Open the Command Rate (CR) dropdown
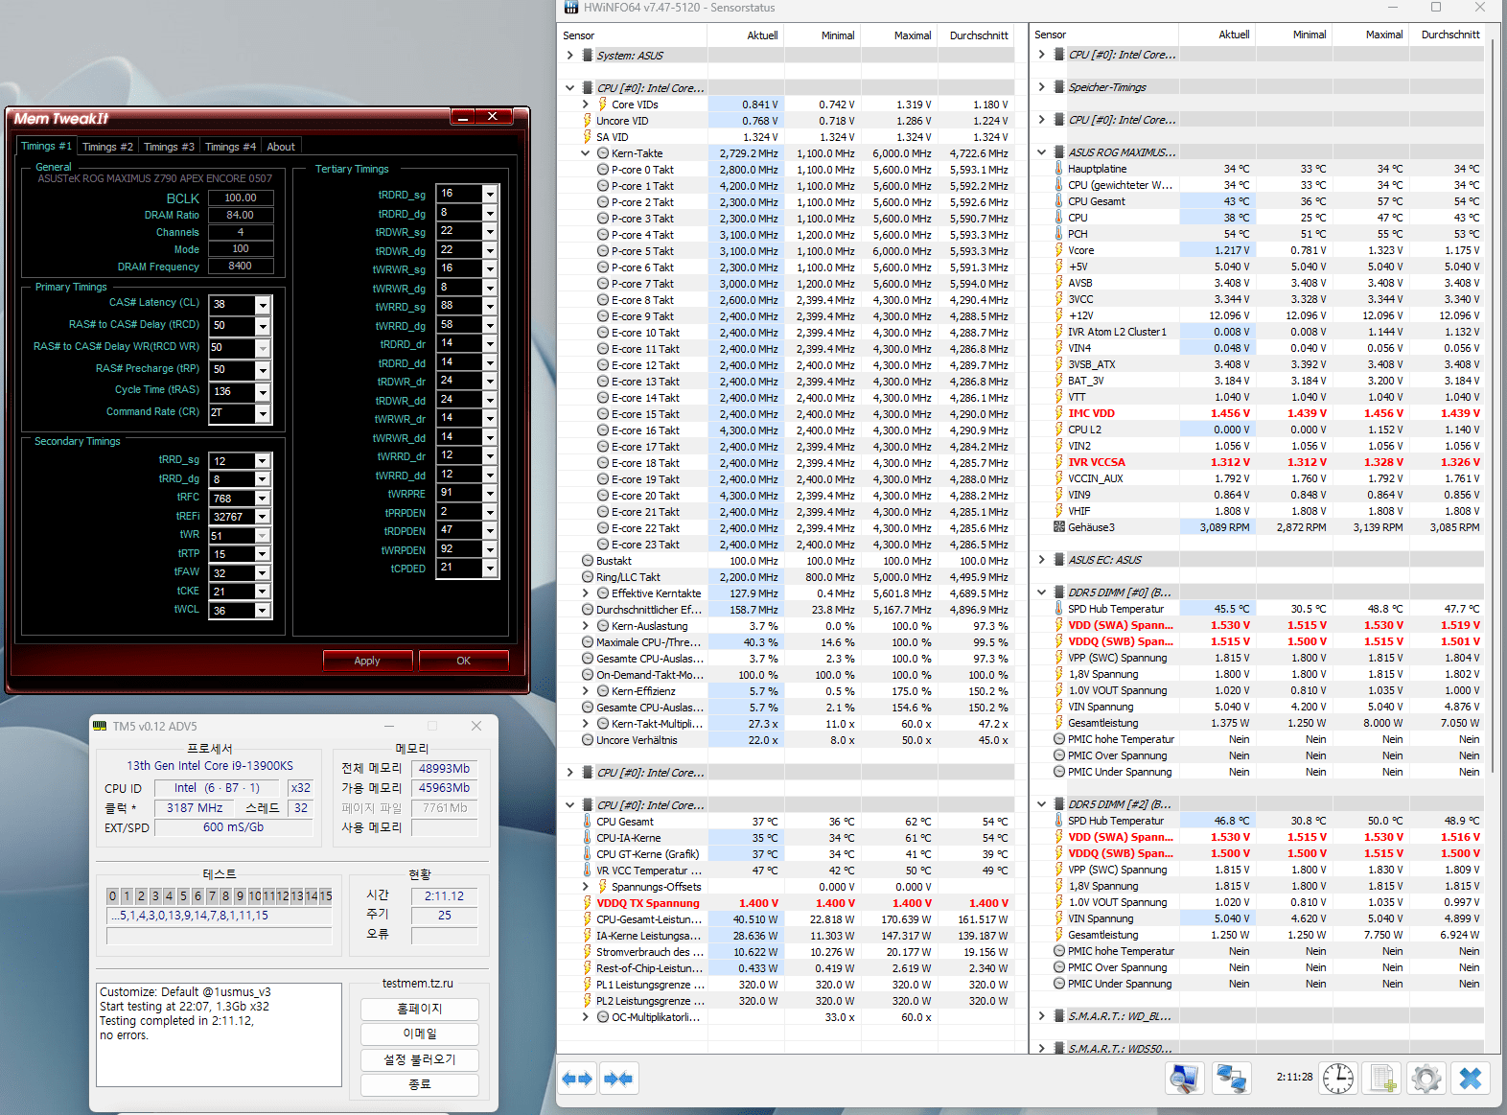The width and height of the screenshot is (1507, 1115). pos(262,413)
